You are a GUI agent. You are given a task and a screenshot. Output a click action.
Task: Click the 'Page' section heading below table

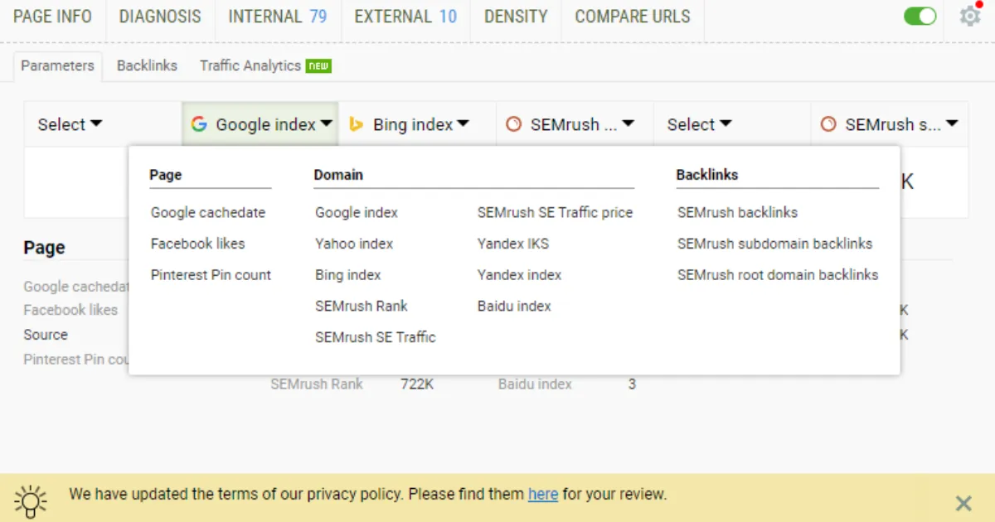point(44,248)
